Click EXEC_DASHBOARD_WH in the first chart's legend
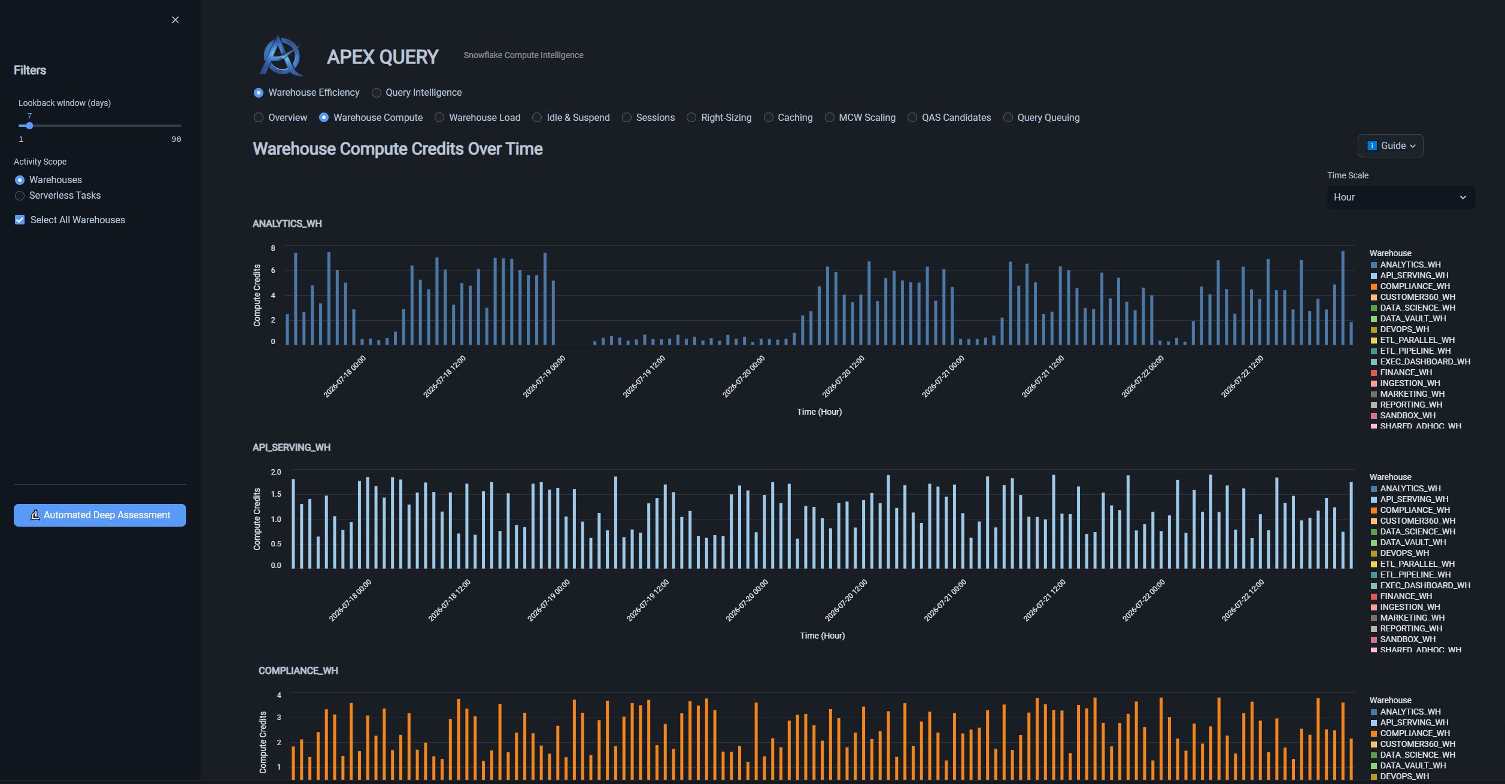The width and height of the screenshot is (1505, 784). coord(1421,361)
